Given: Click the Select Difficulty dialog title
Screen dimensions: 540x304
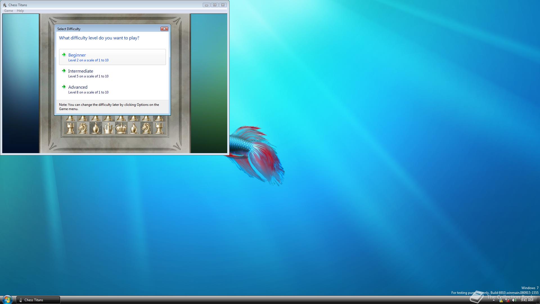Looking at the screenshot, I should pyautogui.click(x=69, y=29).
